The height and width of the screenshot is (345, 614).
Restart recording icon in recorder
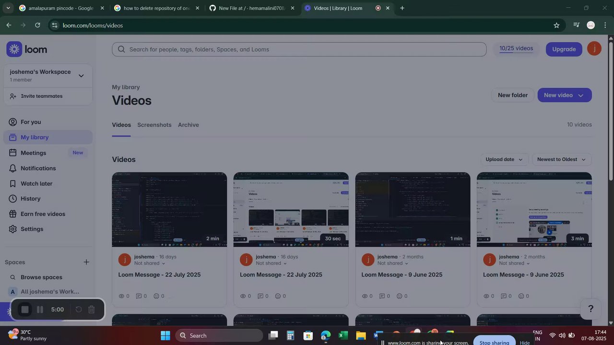79,310
